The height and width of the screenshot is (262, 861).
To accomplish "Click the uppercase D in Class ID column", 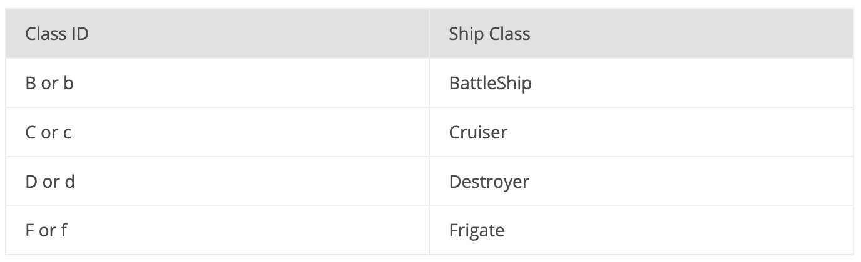I will click(x=32, y=182).
